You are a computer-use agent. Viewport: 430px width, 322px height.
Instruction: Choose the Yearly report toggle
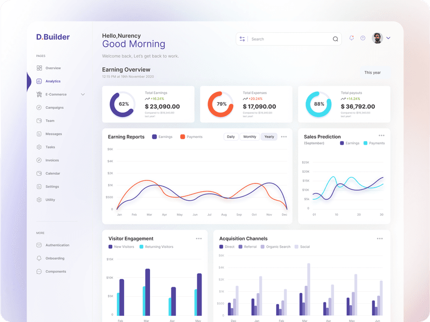pos(269,137)
